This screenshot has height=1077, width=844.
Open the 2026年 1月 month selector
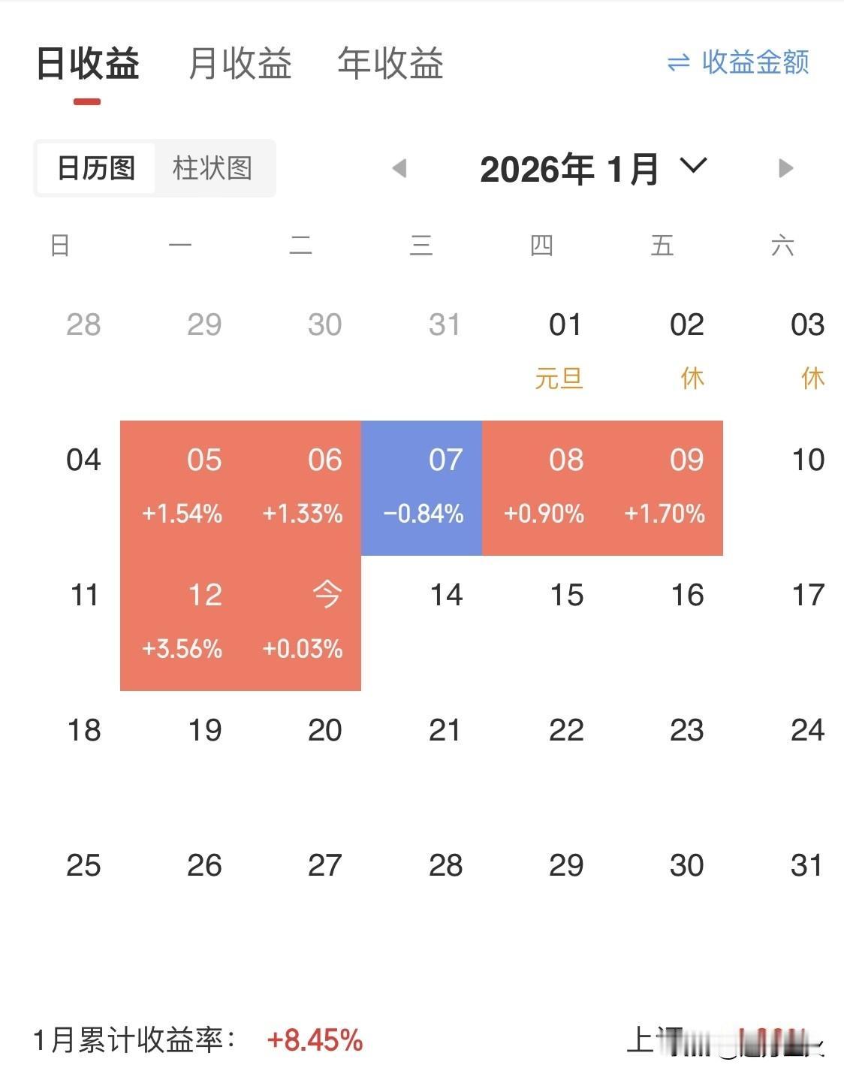(x=570, y=169)
